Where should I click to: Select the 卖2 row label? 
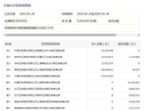click(x=8, y=89)
